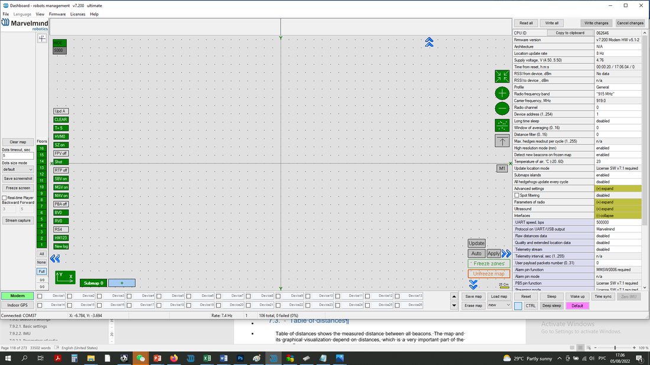Image resolution: width=650 pixels, height=365 pixels.
Task: Check the Device1 checkbox
Action: 40,296
